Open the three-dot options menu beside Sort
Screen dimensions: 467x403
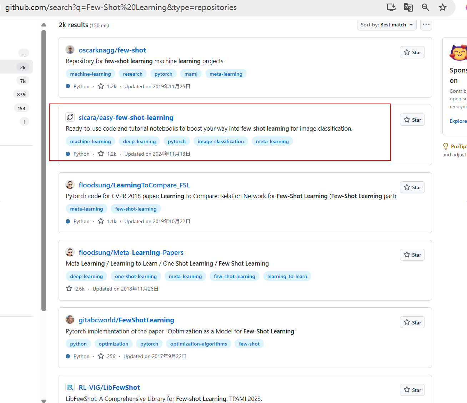tap(426, 25)
